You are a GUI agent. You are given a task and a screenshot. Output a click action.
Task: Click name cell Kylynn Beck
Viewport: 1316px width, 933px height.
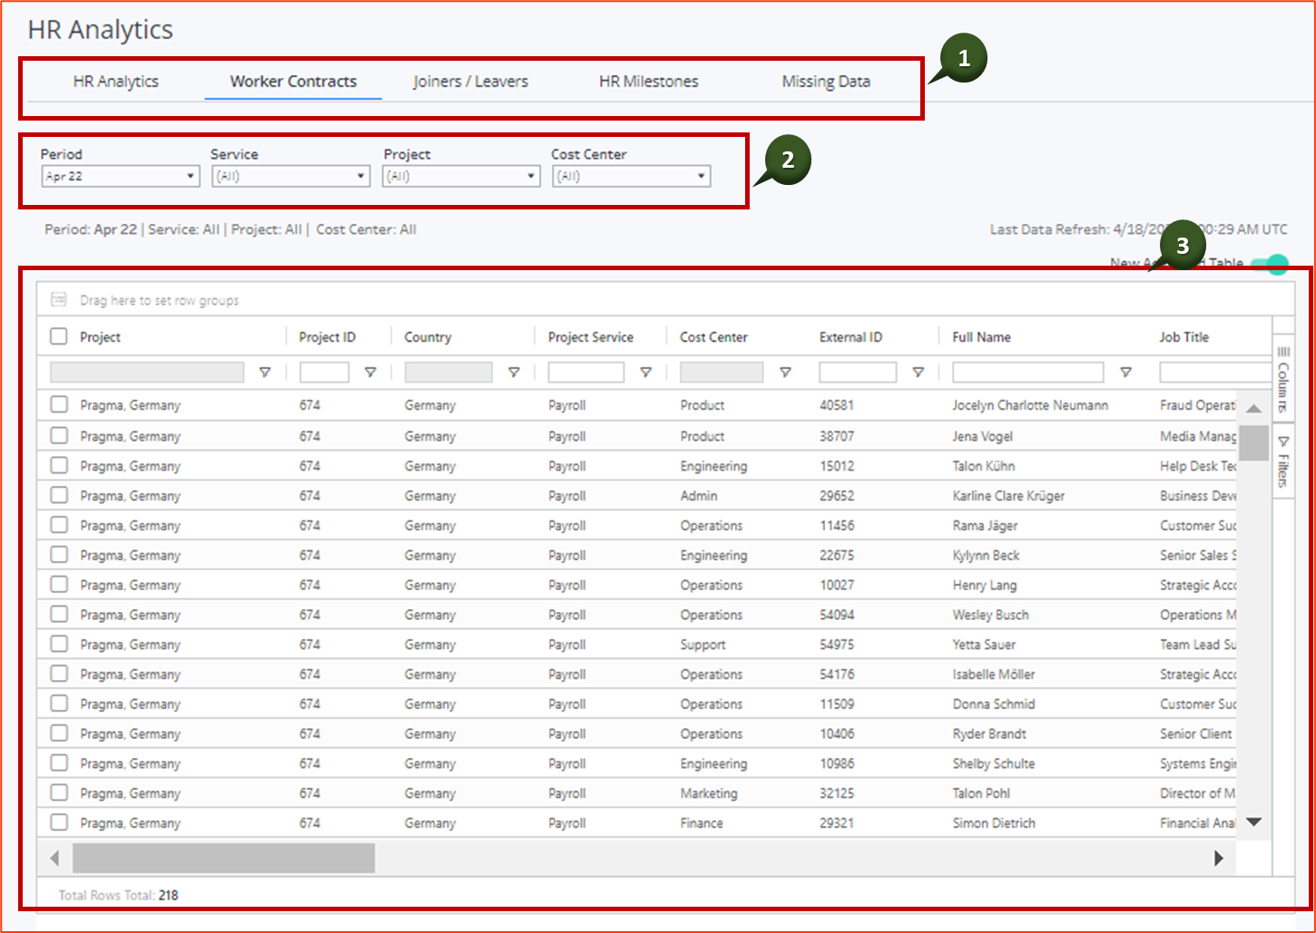click(986, 555)
